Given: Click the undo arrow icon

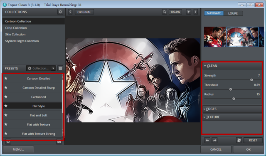Looking at the screenshot, I should point(207,140).
